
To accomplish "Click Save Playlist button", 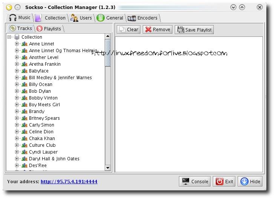I will [x=194, y=30].
